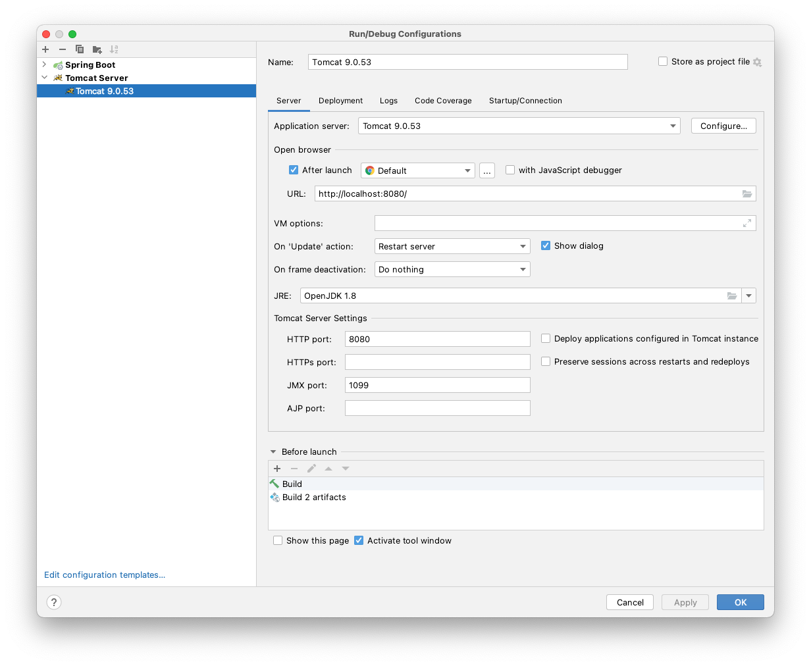Uncheck After launch checkbox
The image size is (811, 666).
point(294,170)
